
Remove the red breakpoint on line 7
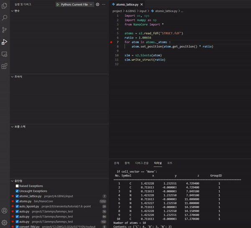click(x=111, y=42)
